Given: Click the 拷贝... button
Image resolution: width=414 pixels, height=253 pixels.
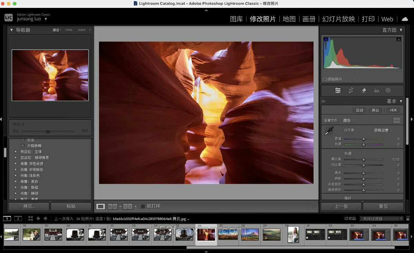Looking at the screenshot, I should pos(29,206).
